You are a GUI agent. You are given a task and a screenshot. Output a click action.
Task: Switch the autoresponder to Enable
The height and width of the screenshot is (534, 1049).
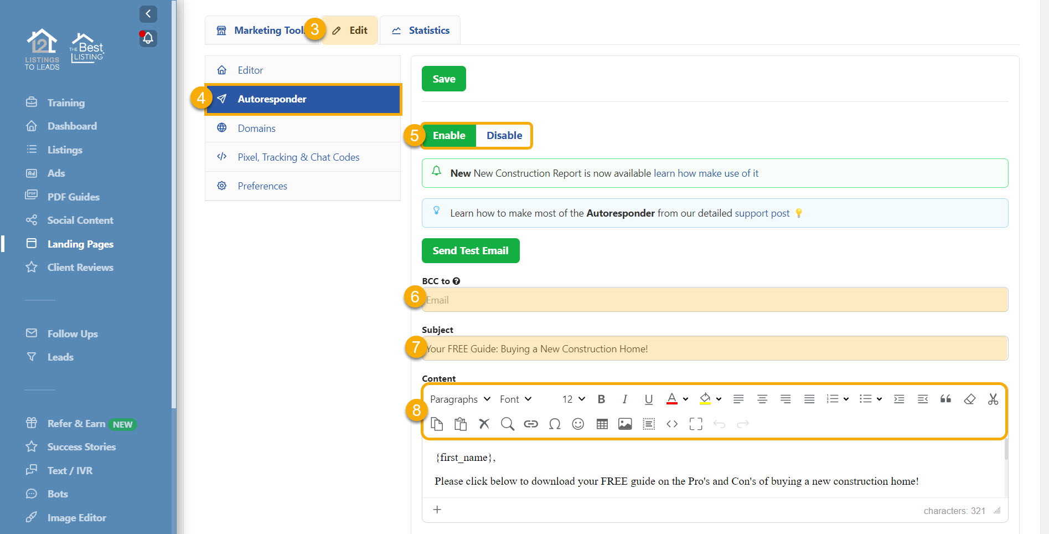point(448,136)
